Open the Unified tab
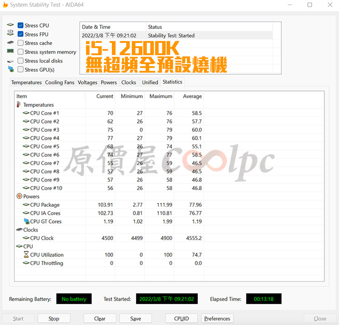339x325 pixels. pos(150,82)
